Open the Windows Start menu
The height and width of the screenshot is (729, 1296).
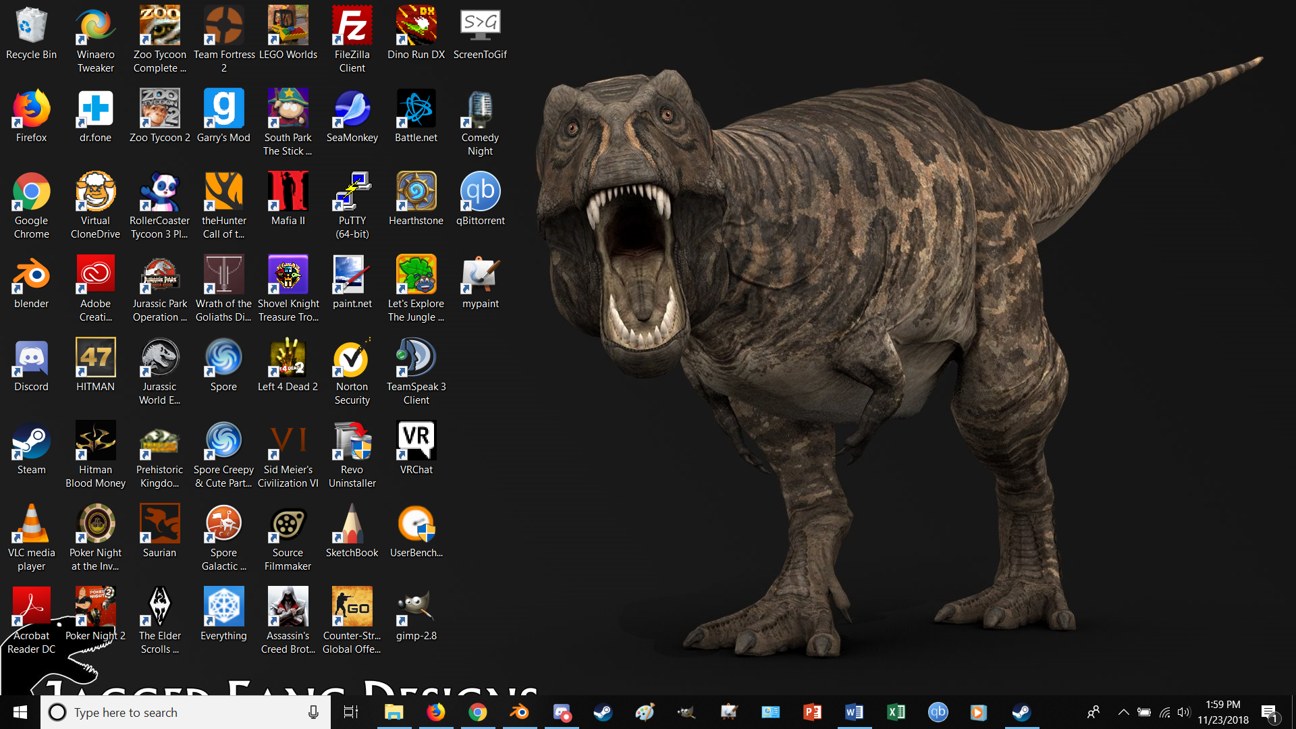coord(20,712)
